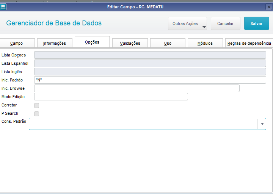Open the Uso tab
This screenshot has height=194, width=273.
coord(168,43)
